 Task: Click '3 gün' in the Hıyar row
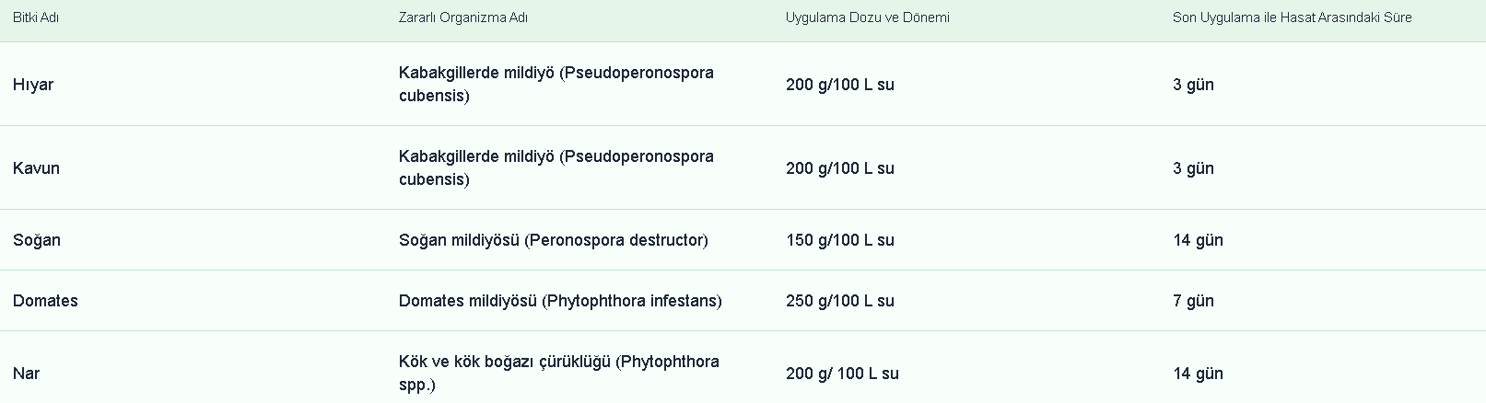pyautogui.click(x=1193, y=85)
